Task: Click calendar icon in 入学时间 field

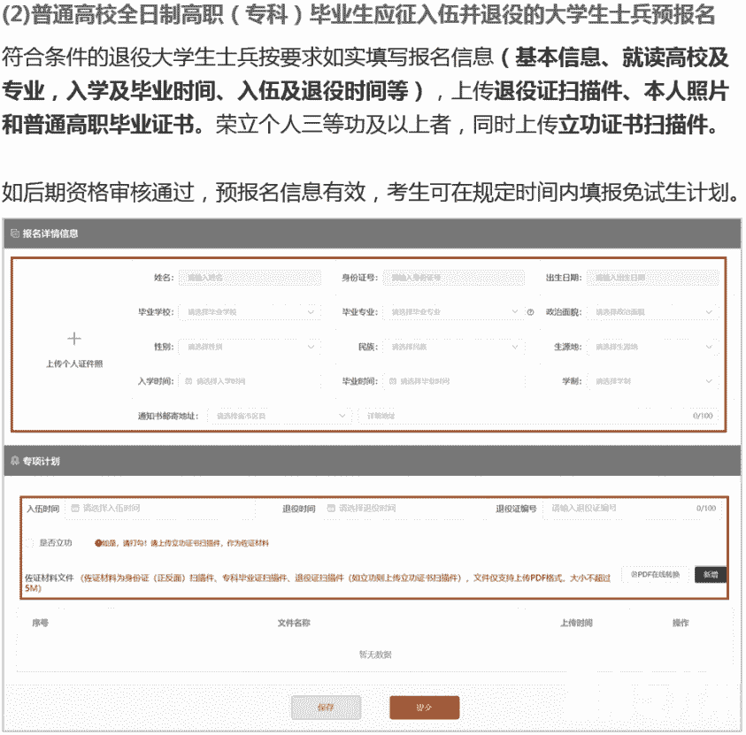Action: pyautogui.click(x=188, y=381)
